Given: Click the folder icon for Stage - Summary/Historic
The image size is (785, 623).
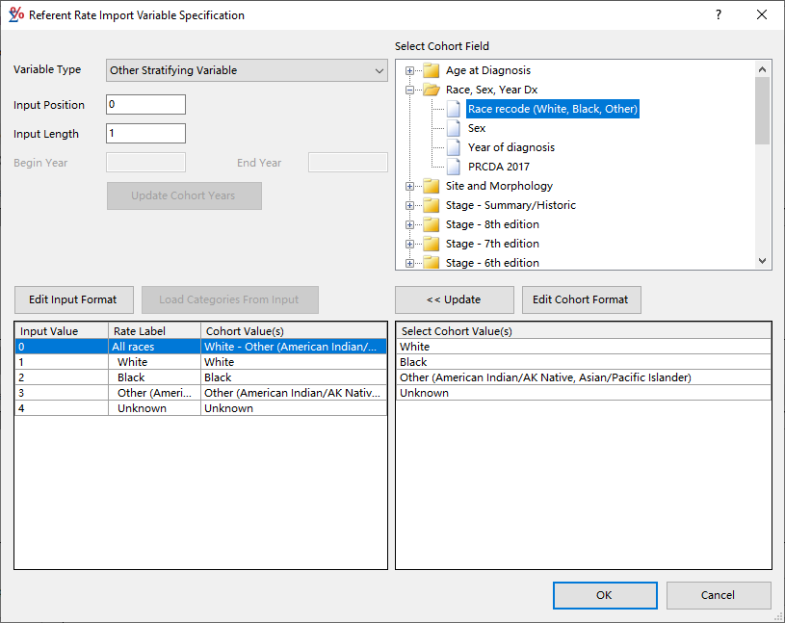Looking at the screenshot, I should (431, 204).
